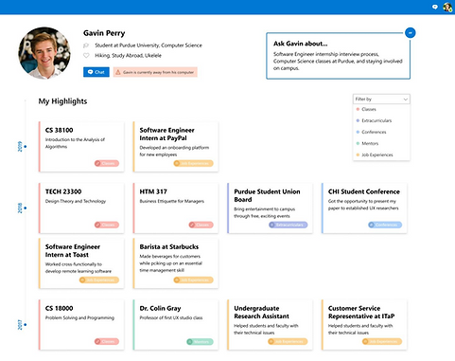Open the TECH 23300 card
The image size is (455, 361).
pyautogui.click(x=81, y=208)
